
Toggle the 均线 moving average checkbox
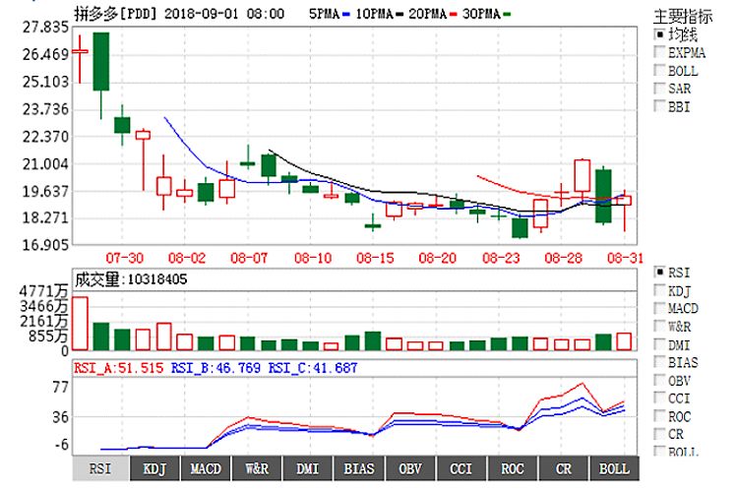pos(660,34)
